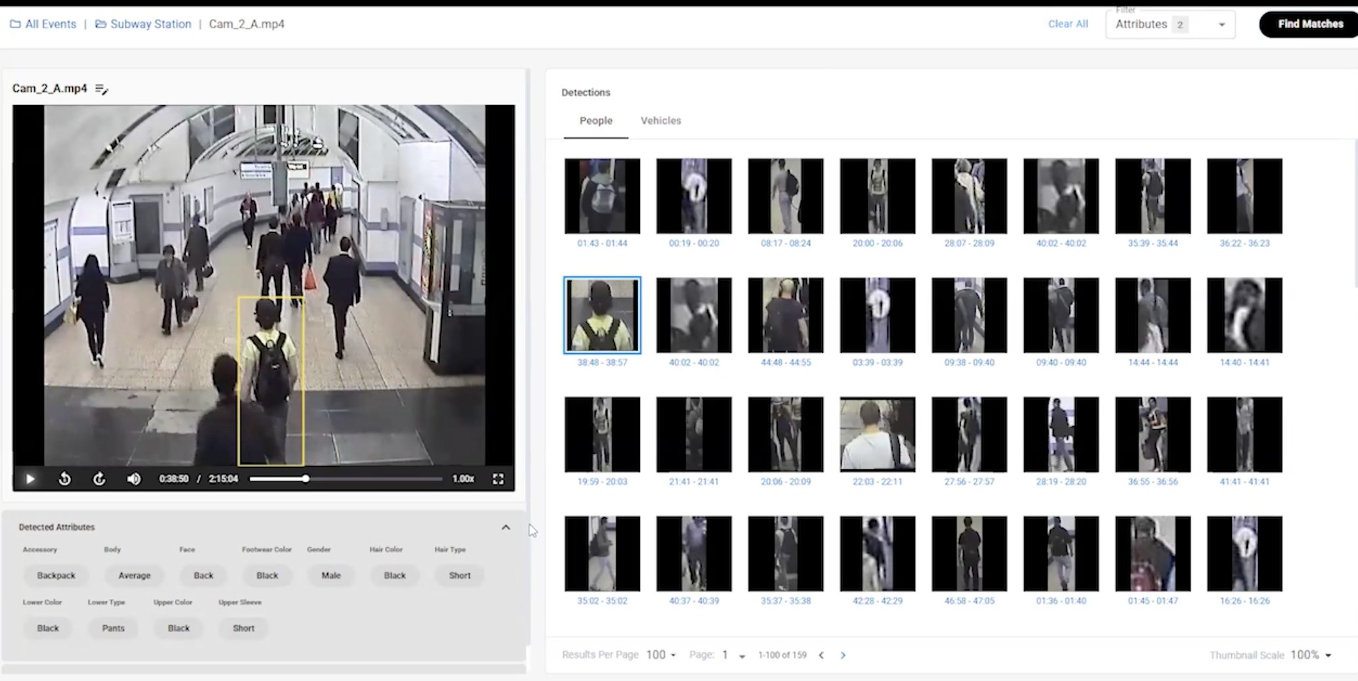Go to next page of detections
Image resolution: width=1358 pixels, height=681 pixels.
tap(843, 655)
